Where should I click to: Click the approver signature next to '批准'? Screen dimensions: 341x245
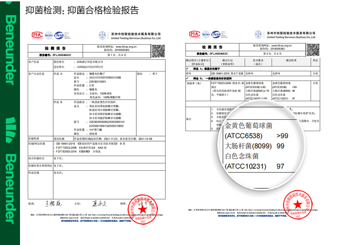coord(54,204)
